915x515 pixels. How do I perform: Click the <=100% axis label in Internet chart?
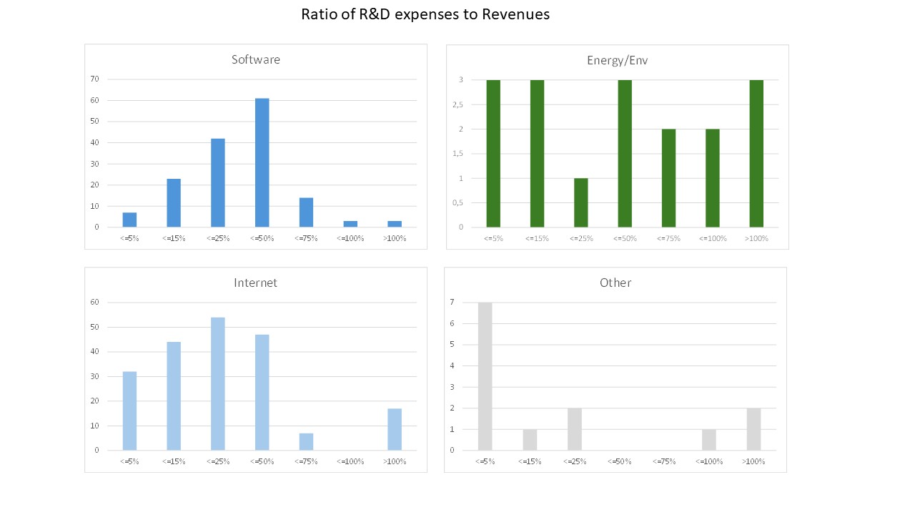[x=350, y=461]
